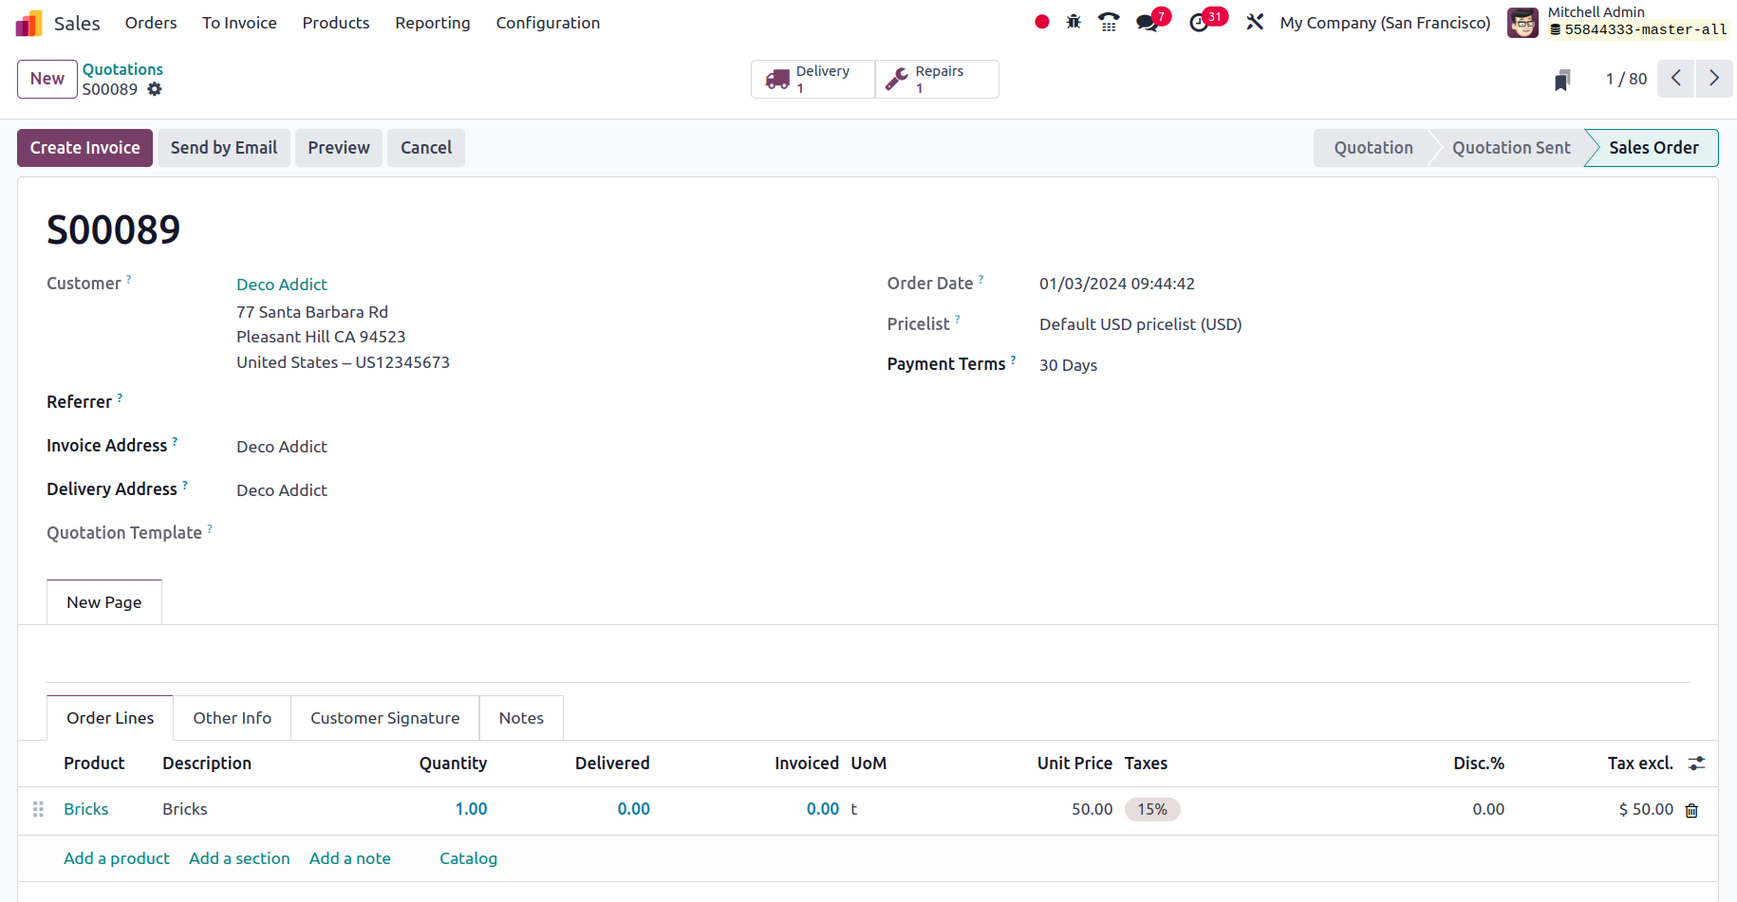1737x902 pixels.
Task: Open the Reporting menu
Action: [x=432, y=23]
